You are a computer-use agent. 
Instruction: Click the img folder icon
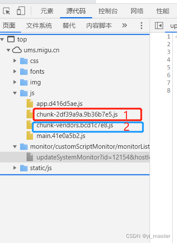coord(24,82)
